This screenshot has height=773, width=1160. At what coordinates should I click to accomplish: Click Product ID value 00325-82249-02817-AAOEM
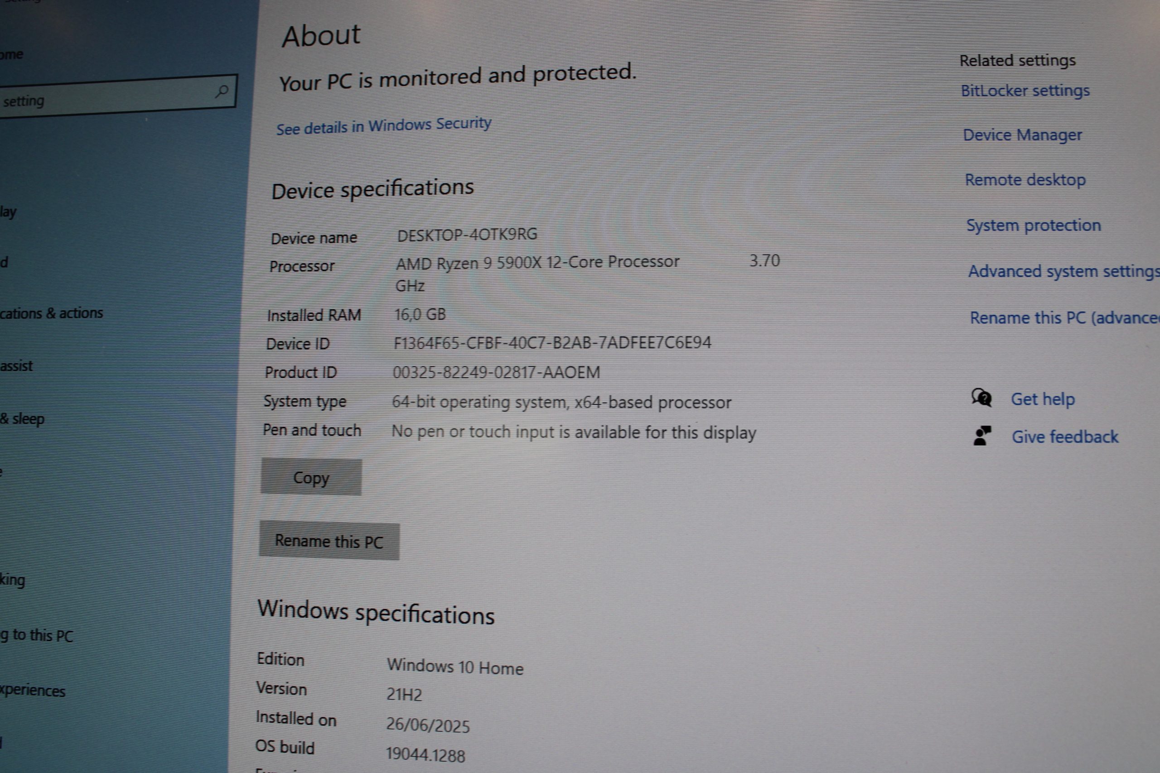[x=496, y=372]
